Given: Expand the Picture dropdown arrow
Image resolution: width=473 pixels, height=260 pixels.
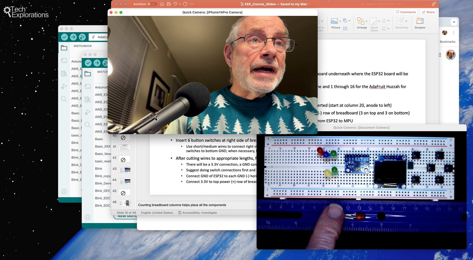Looking at the screenshot, I should point(340,21).
